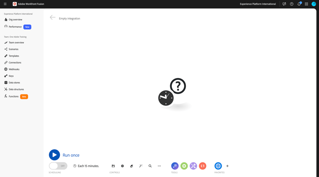Open the notes icon in controls
This screenshot has height=177, width=319.
pos(131,166)
